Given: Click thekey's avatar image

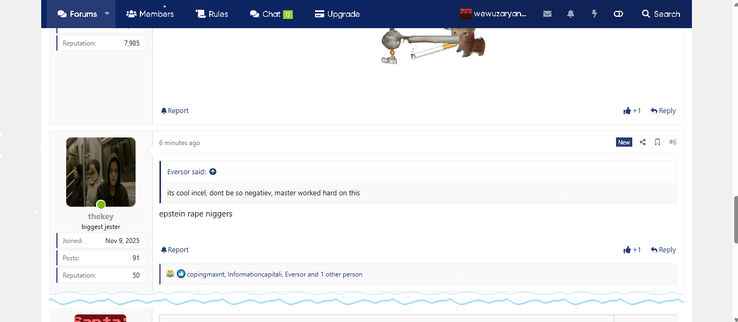Looking at the screenshot, I should coord(101,172).
